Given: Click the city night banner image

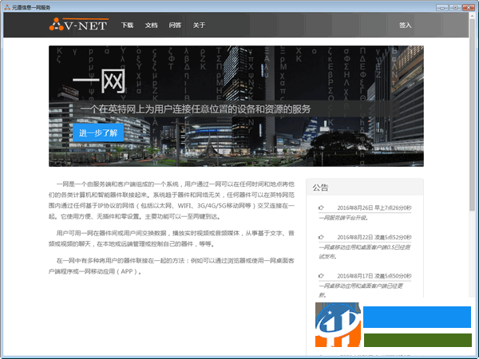Looking at the screenshot, I should 236,106.
